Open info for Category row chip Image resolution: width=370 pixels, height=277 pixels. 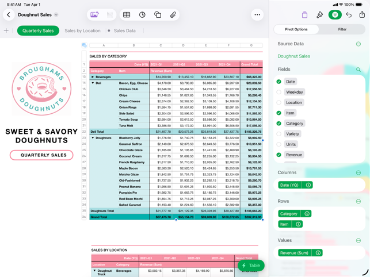coord(307,214)
